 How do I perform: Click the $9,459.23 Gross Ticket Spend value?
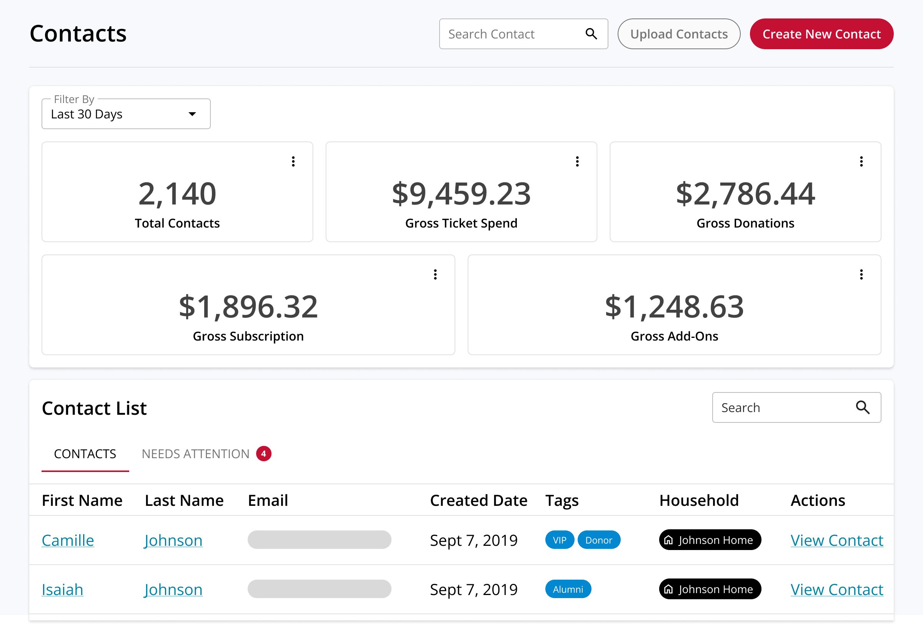461,194
